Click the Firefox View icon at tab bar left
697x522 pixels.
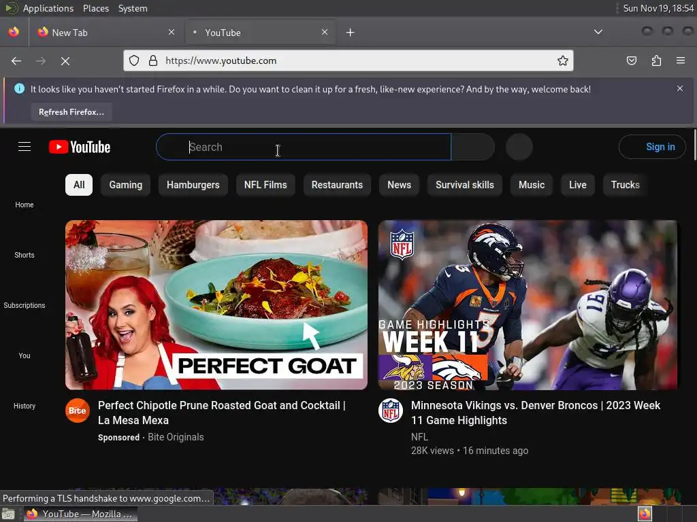[14, 32]
